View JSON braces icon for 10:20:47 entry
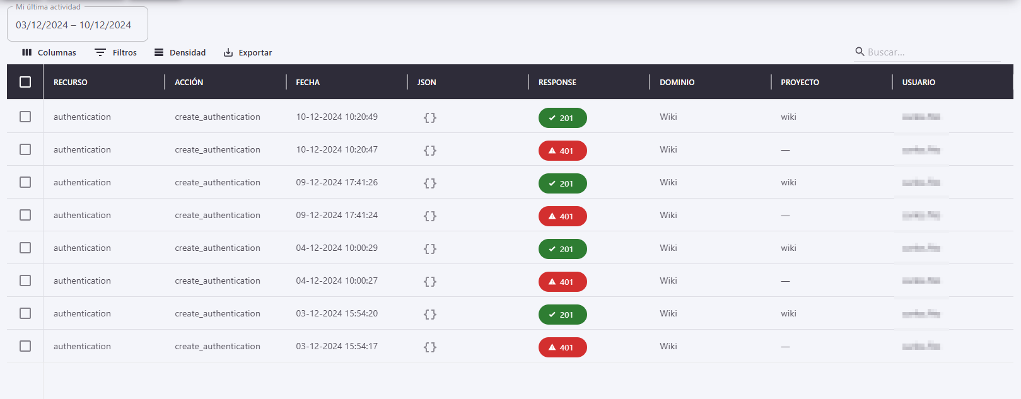Screen dimensions: 1021x399 (430, 151)
